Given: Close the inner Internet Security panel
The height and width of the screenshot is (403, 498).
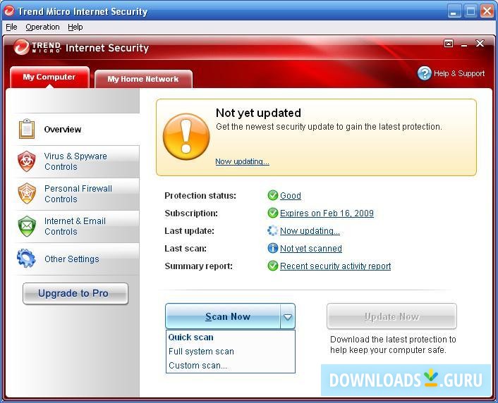Looking at the screenshot, I should [480, 43].
